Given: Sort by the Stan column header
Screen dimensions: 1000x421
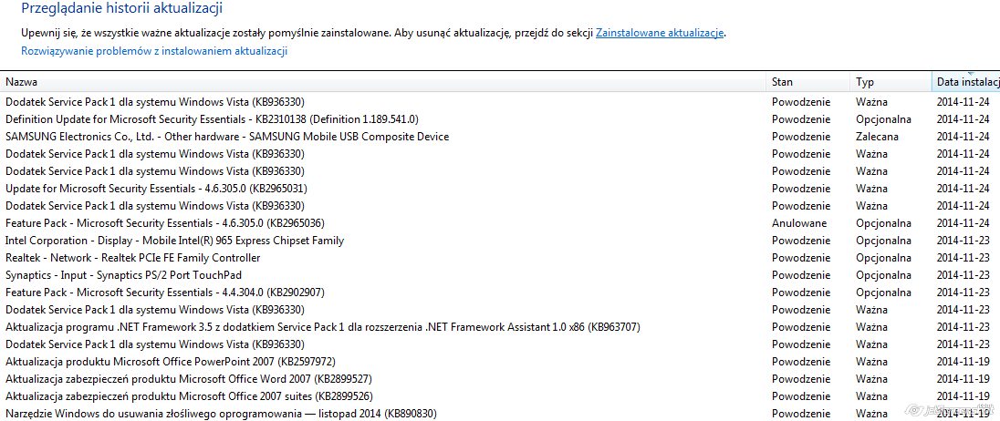Looking at the screenshot, I should pyautogui.click(x=808, y=81).
